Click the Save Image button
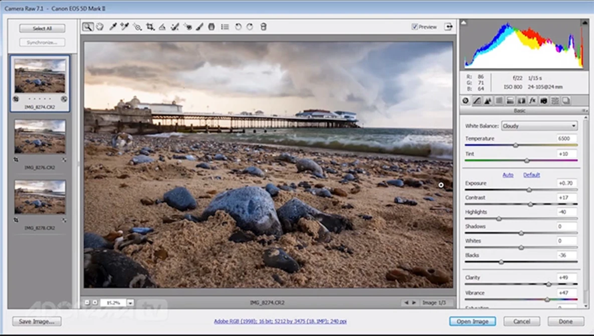This screenshot has height=336, width=594. 37,321
